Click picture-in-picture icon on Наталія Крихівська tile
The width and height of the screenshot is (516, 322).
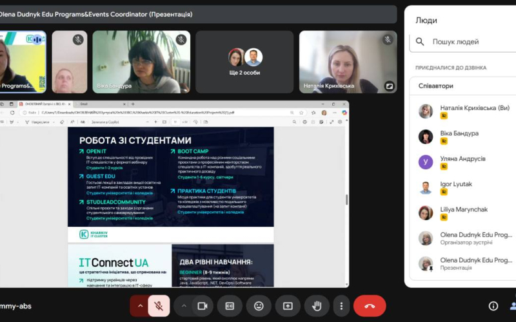tap(389, 86)
